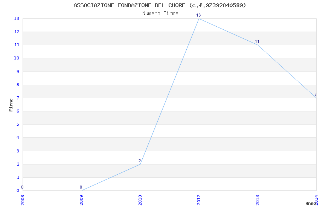Screen dimensions: 320x207
Task: Select the 2009 x-axis year label
Action: (x=81, y=200)
